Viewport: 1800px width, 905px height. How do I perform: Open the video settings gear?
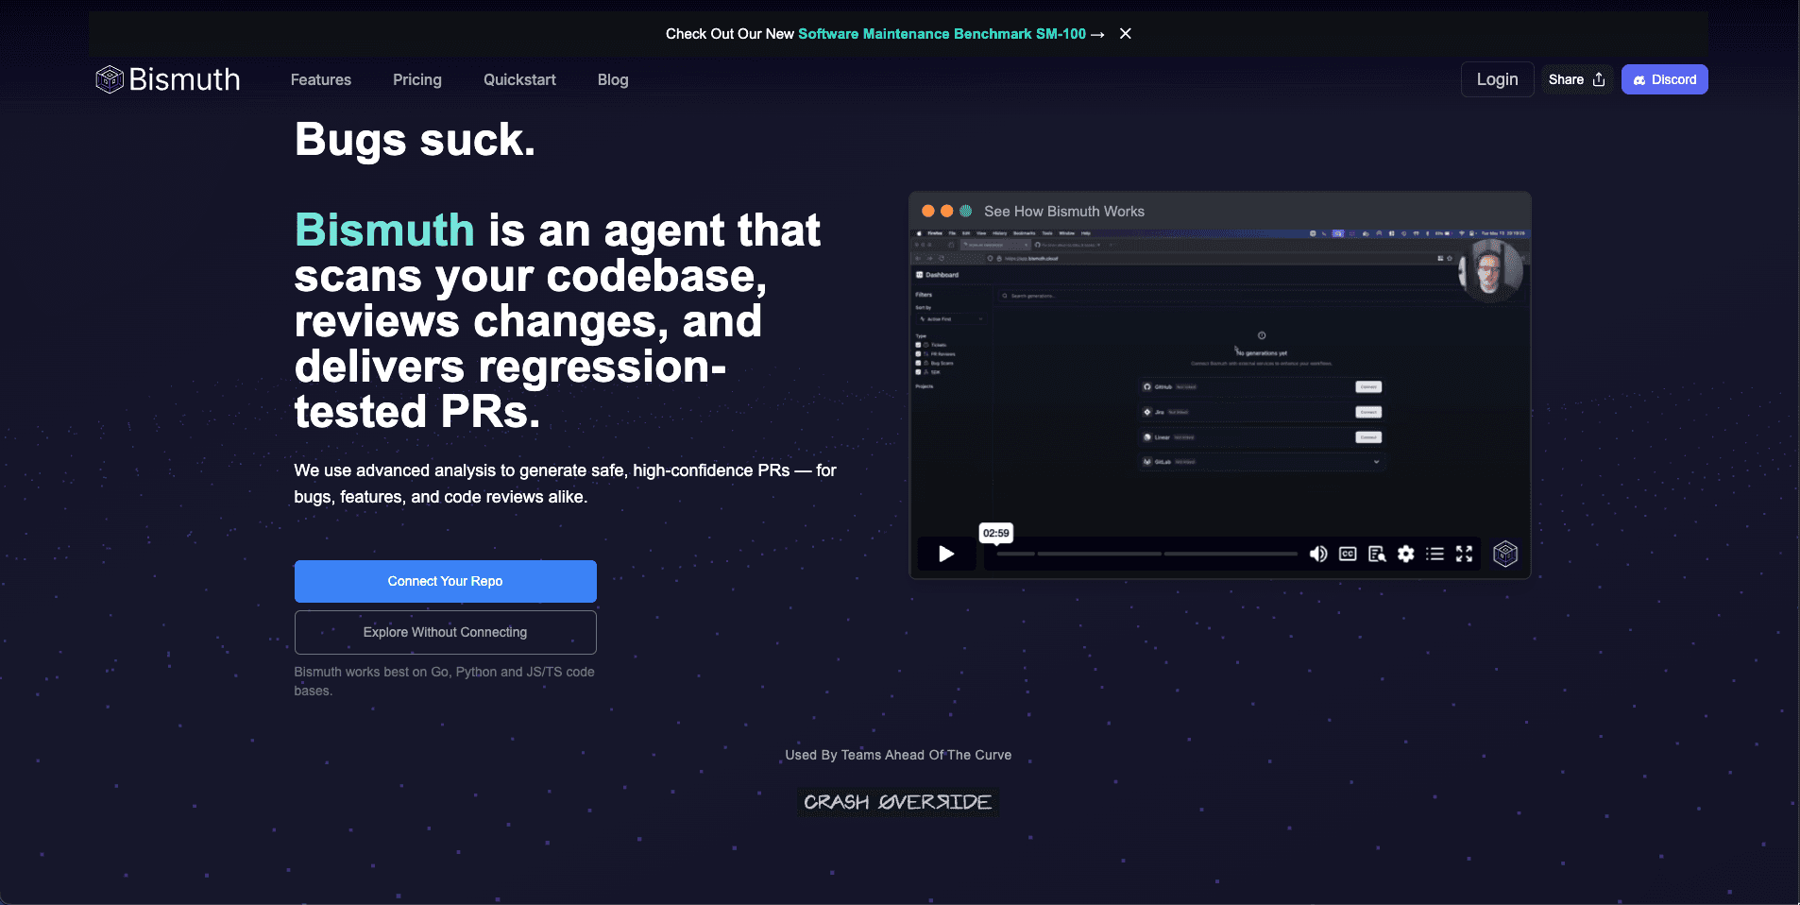(x=1406, y=554)
